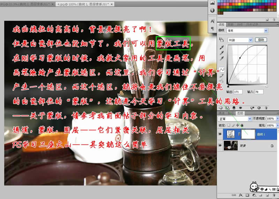View previous state icon in Adjustments panel
279x199 pixels.
point(252,108)
